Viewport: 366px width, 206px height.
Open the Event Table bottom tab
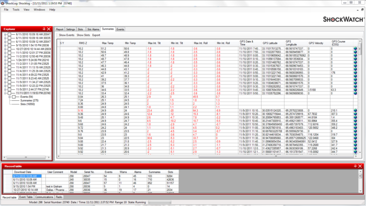26,196
